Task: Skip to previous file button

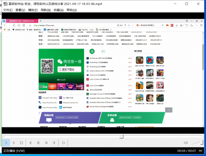Action: 31,143
